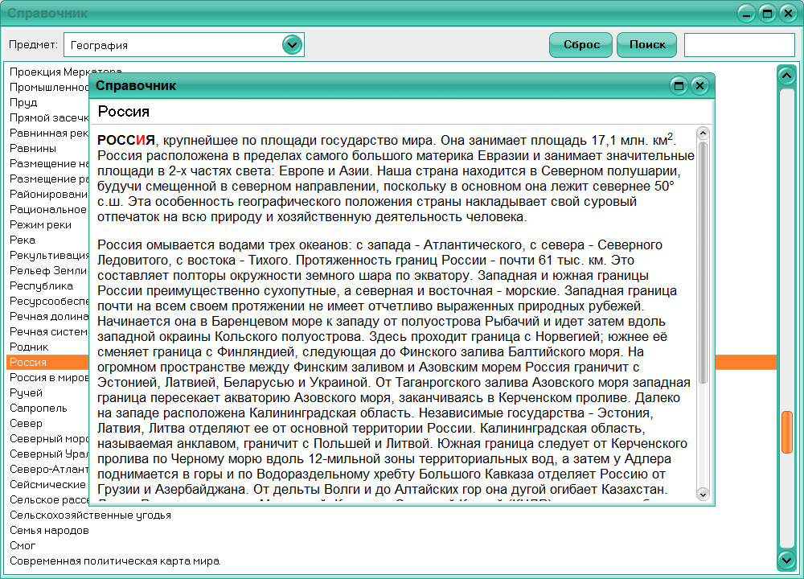
Task: Open the Предмет subject dropdown
Action: click(293, 44)
